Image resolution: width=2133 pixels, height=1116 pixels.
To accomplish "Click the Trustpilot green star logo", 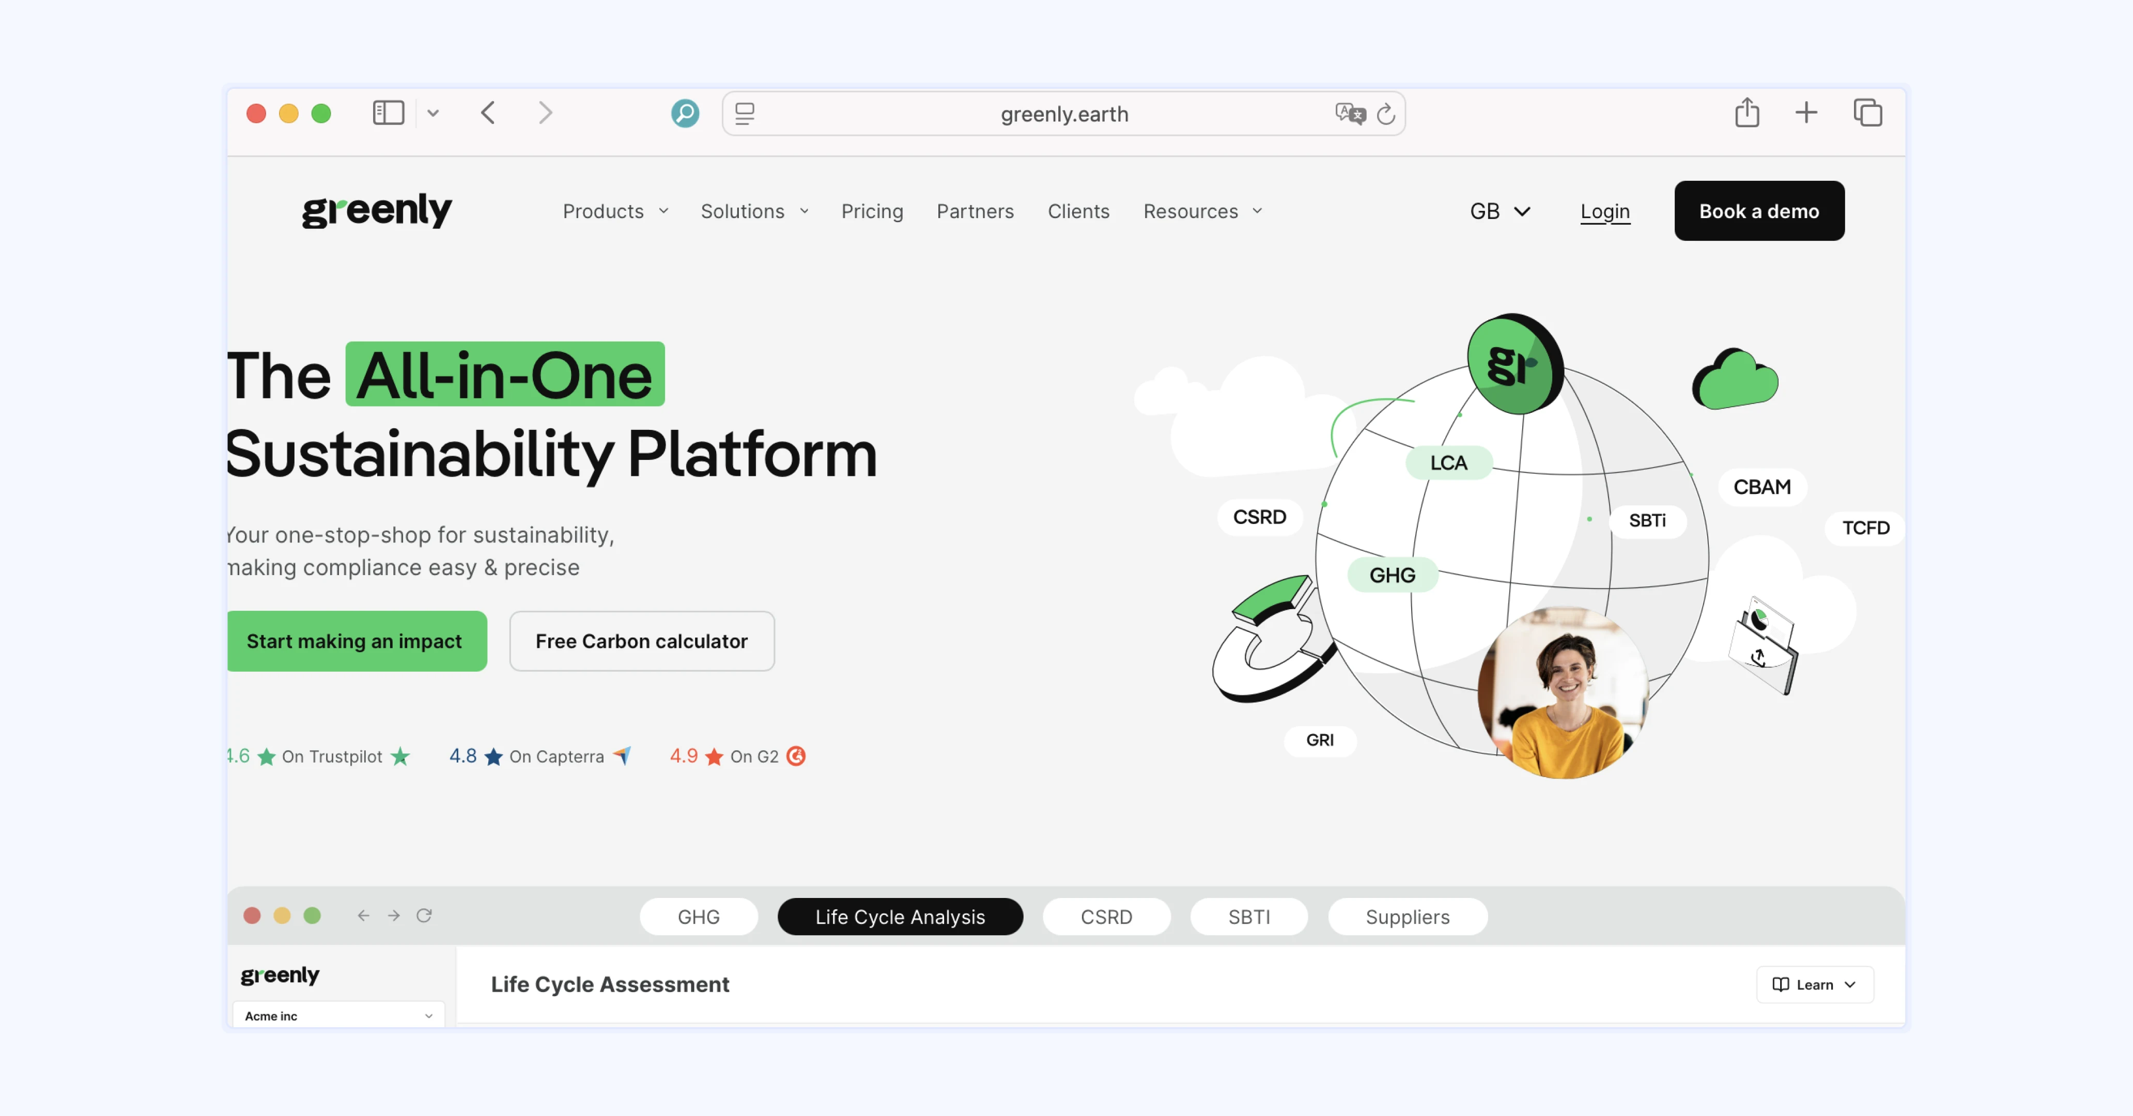I will (400, 756).
